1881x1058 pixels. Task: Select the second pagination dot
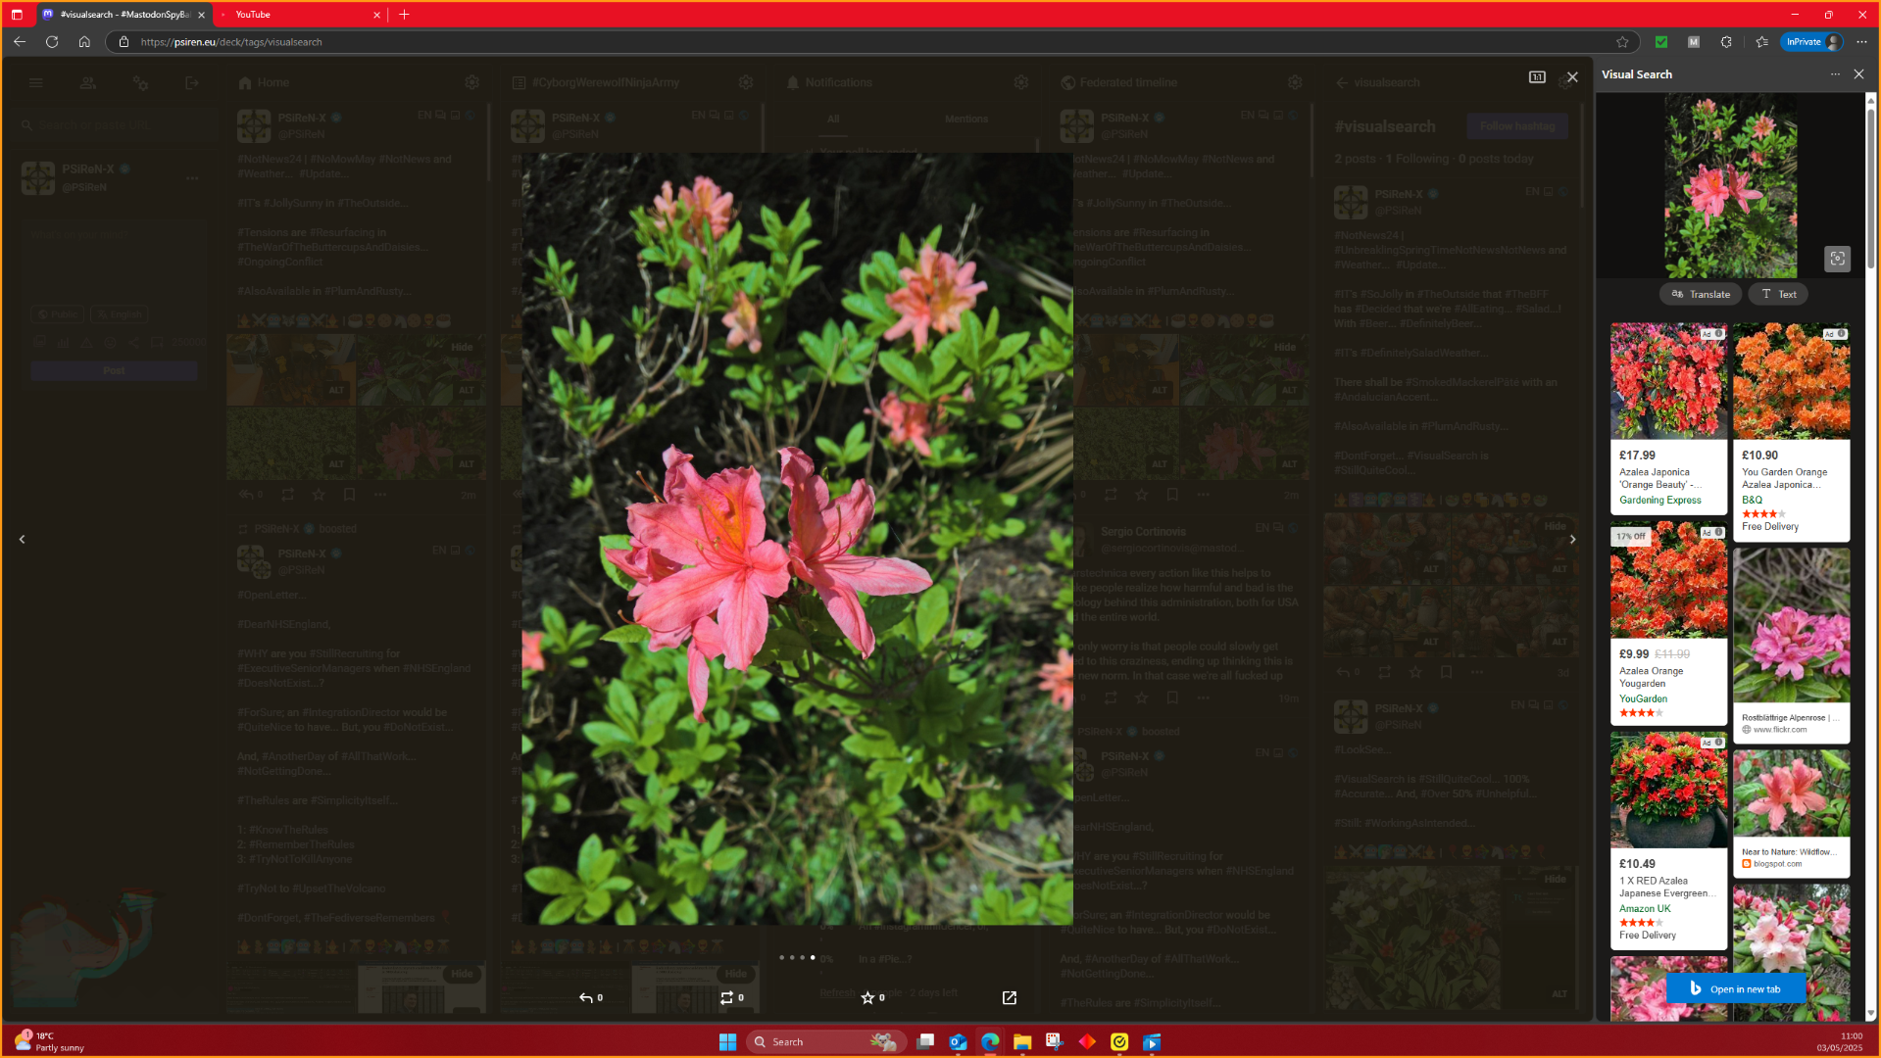pyautogui.click(x=792, y=957)
